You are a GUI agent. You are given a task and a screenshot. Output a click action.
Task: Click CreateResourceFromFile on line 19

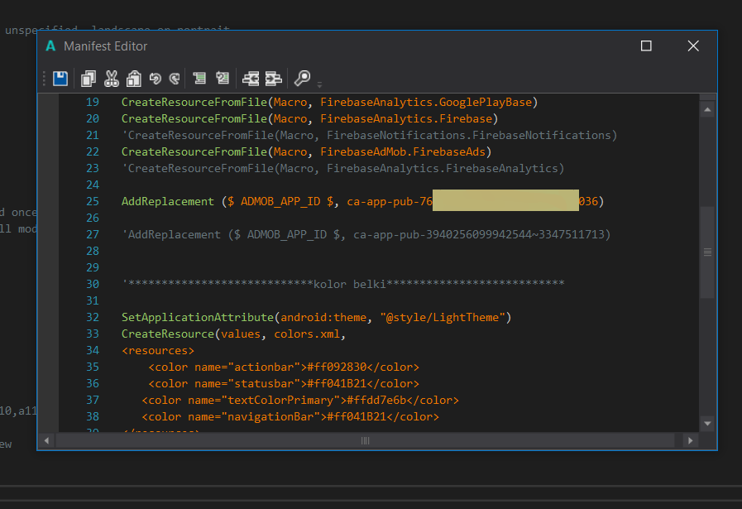coord(194,103)
